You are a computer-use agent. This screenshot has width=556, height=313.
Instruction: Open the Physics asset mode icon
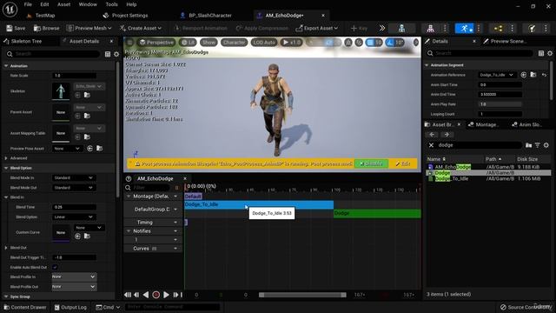(532, 29)
